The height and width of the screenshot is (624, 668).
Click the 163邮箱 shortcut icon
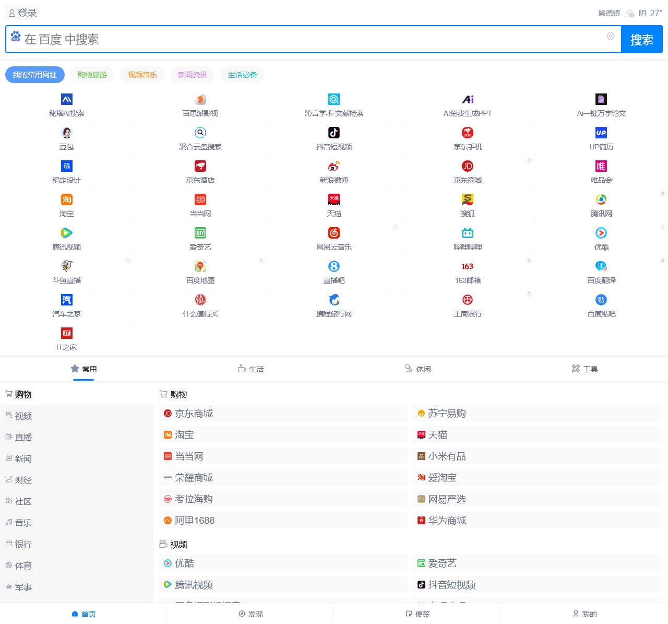click(468, 266)
